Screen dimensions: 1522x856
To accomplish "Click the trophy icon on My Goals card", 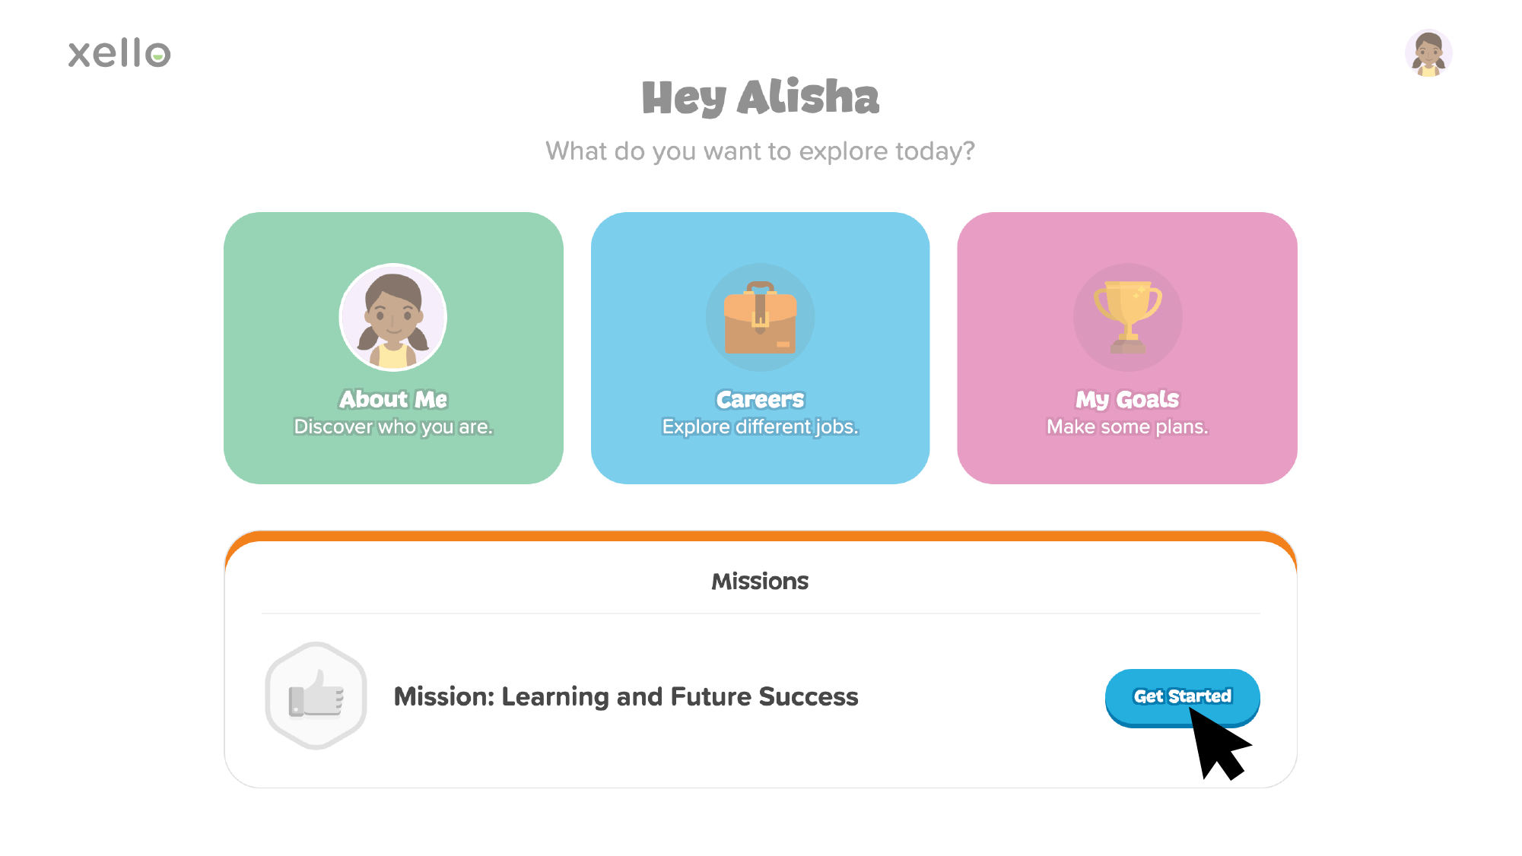I will coord(1127,316).
